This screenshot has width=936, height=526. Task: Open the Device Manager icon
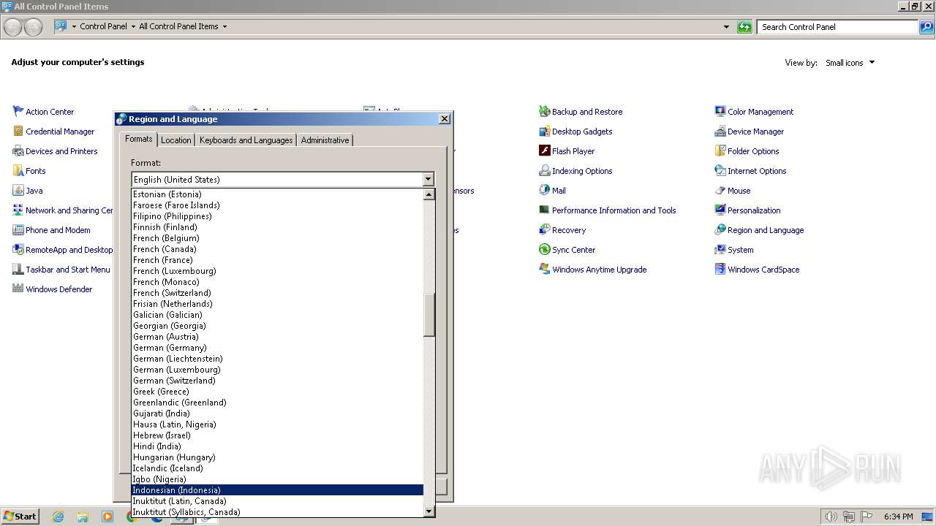click(x=720, y=131)
